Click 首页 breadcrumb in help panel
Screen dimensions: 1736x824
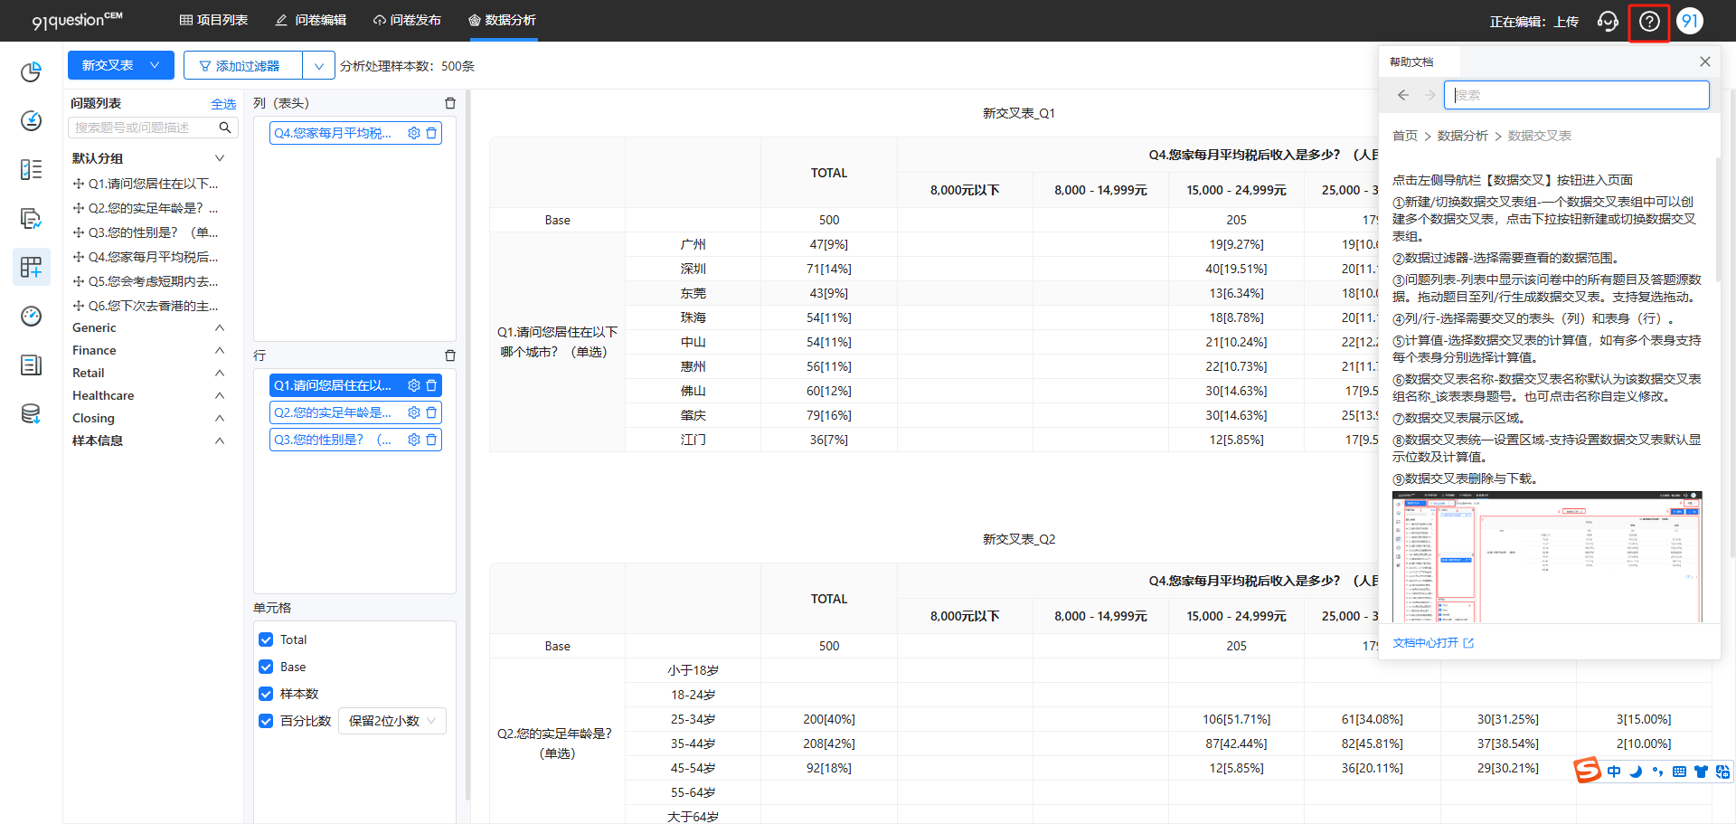click(x=1405, y=136)
